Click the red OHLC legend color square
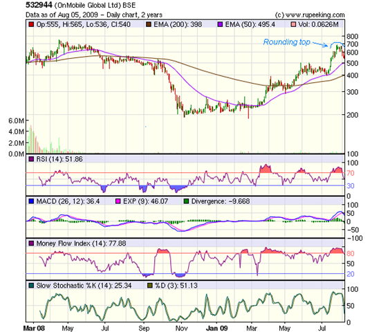The width and height of the screenshot is (370, 332). (31, 24)
